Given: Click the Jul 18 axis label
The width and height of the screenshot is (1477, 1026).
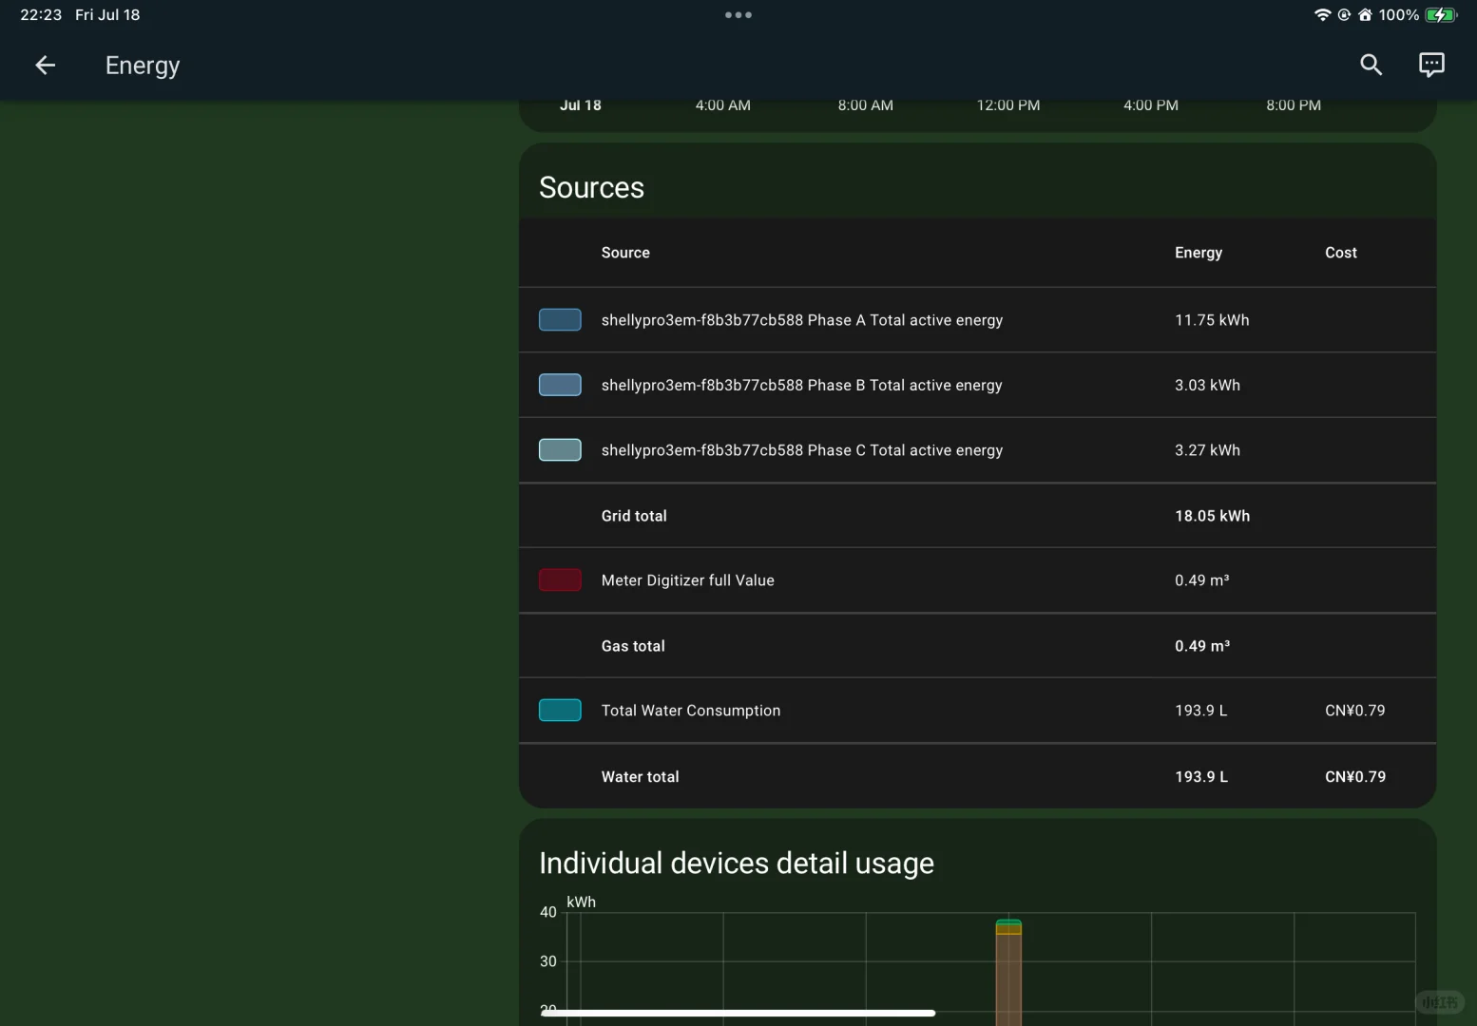Looking at the screenshot, I should pos(581,105).
